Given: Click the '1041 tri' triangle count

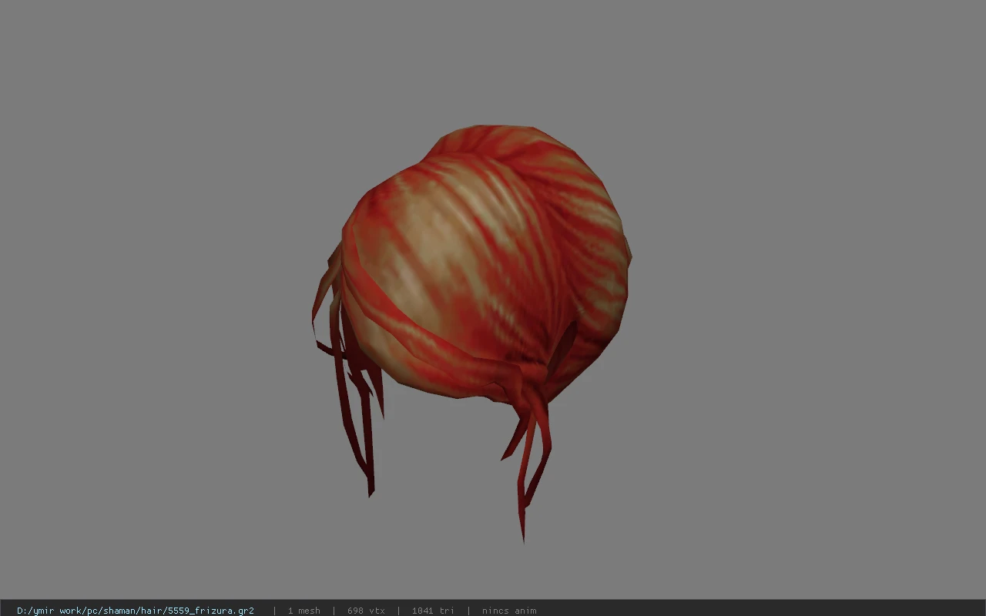Looking at the screenshot, I should pyautogui.click(x=433, y=611).
